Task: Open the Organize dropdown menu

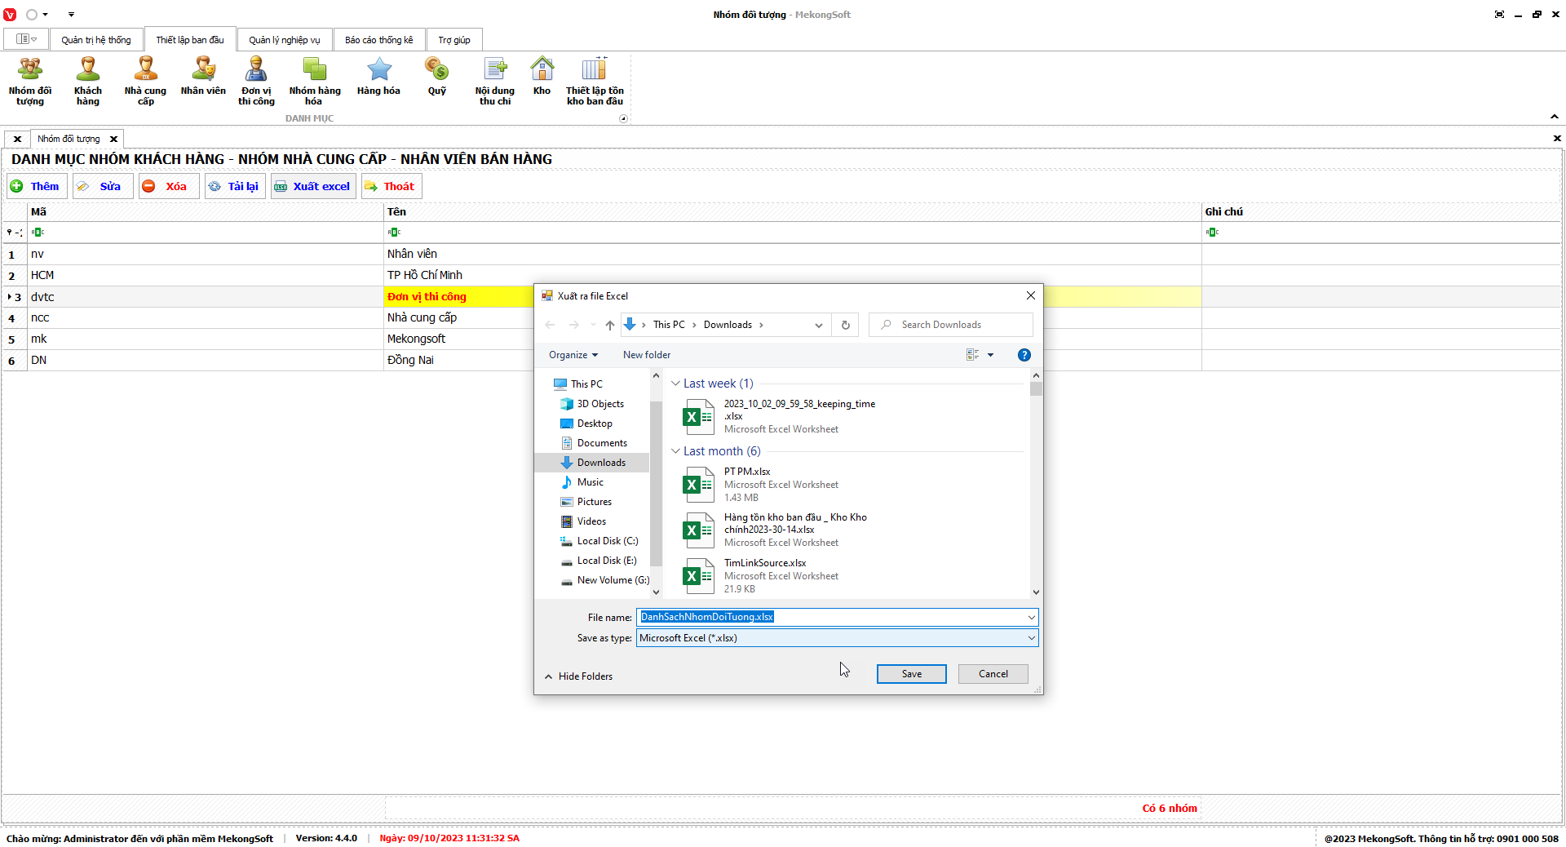Action: click(573, 355)
